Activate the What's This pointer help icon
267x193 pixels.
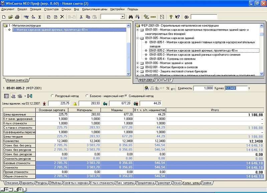point(178,17)
